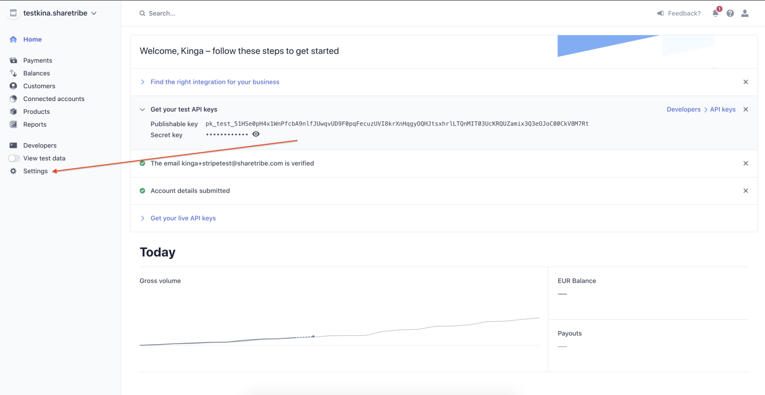Click the Publishable key label
This screenshot has width=765, height=395.
[174, 124]
